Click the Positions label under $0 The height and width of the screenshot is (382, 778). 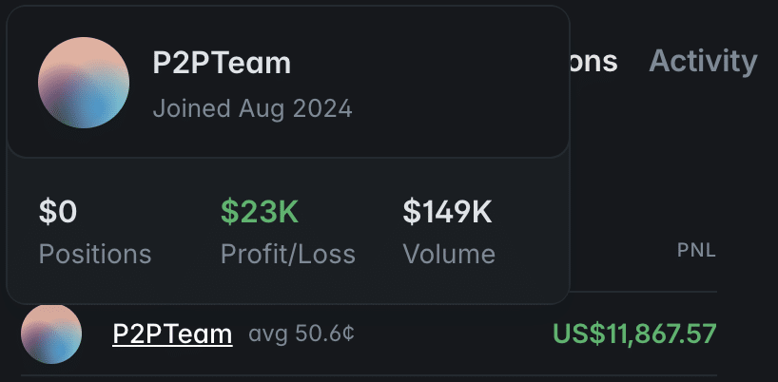(x=95, y=254)
